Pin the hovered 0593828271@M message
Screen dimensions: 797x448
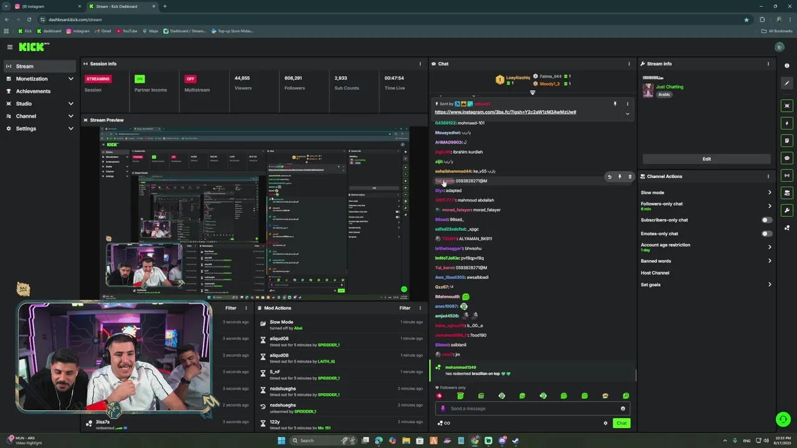(620, 177)
